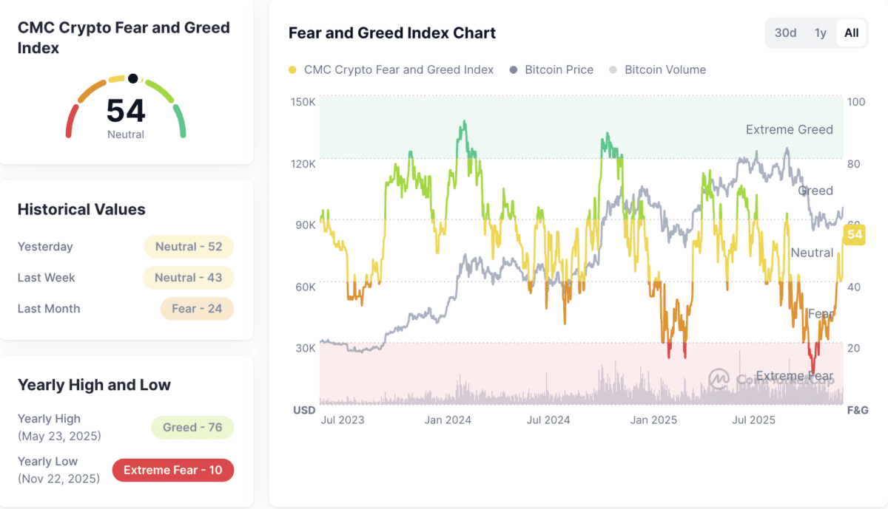The image size is (888, 509).
Task: Click the dark green gauge arc segment
Action: (179, 120)
